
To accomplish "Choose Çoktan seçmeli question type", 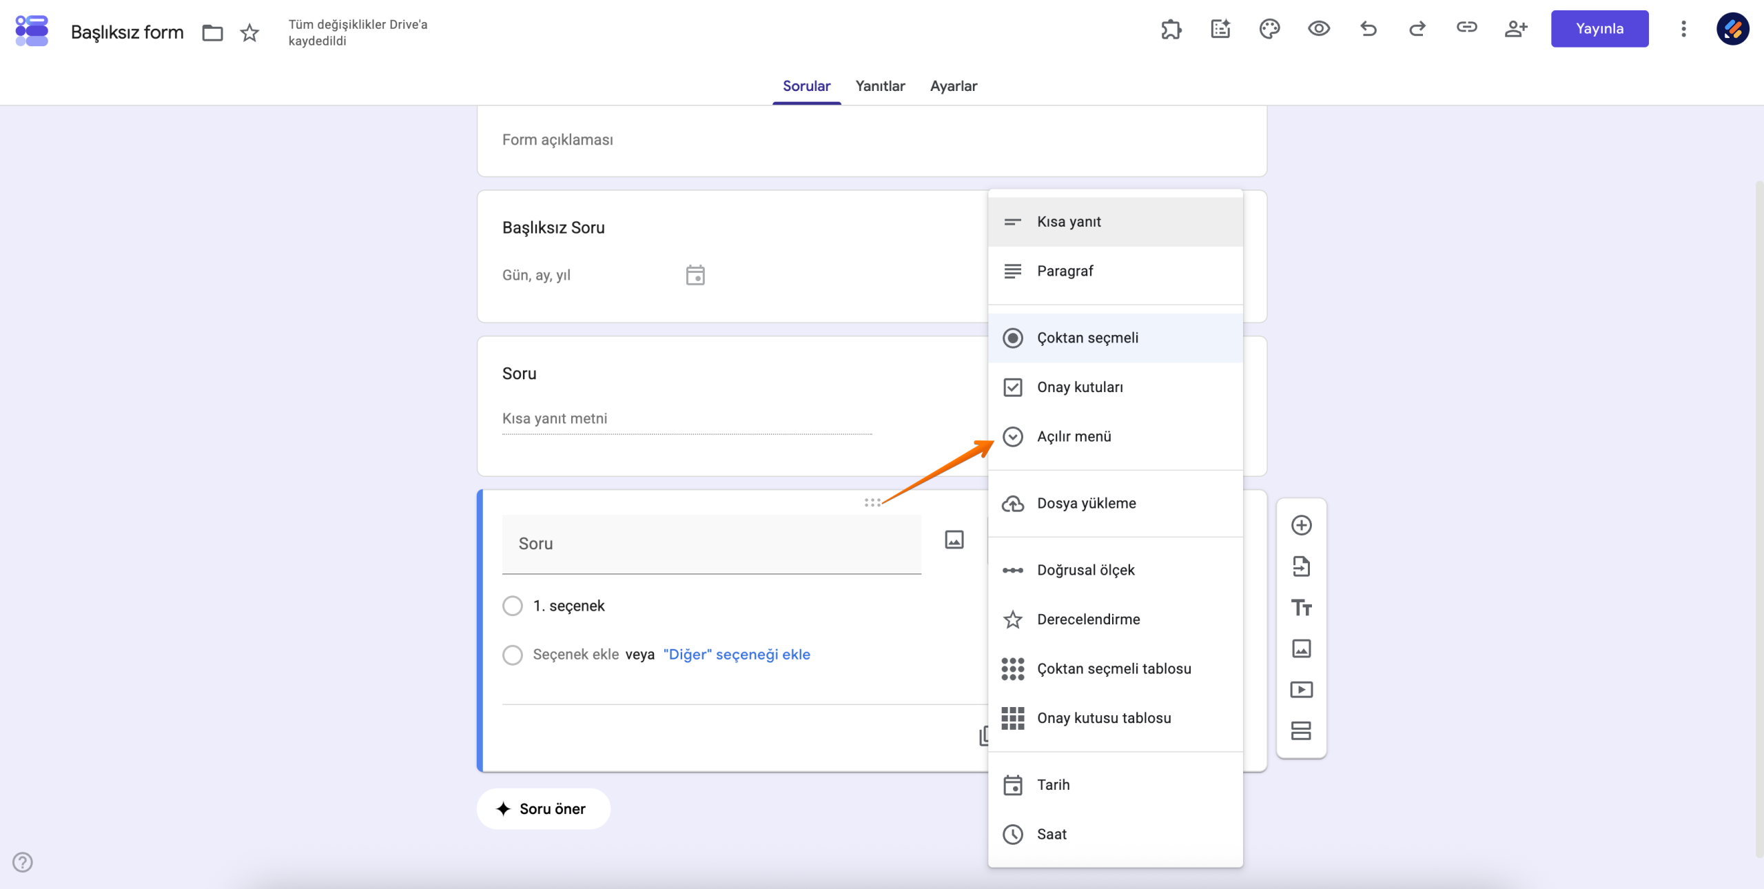I will point(1115,338).
